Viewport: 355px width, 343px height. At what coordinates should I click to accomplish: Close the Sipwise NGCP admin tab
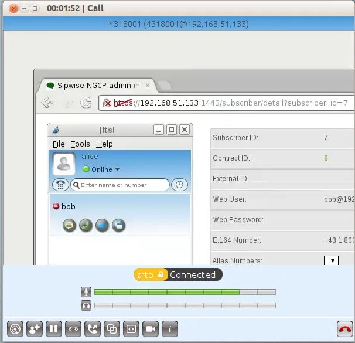(148, 86)
